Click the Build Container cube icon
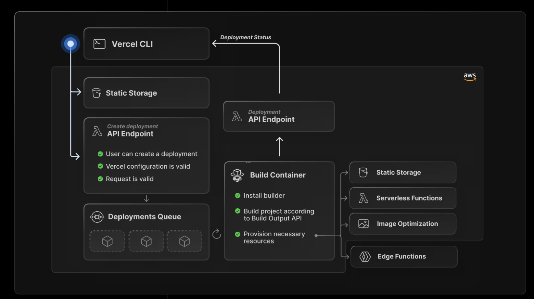 click(237, 175)
